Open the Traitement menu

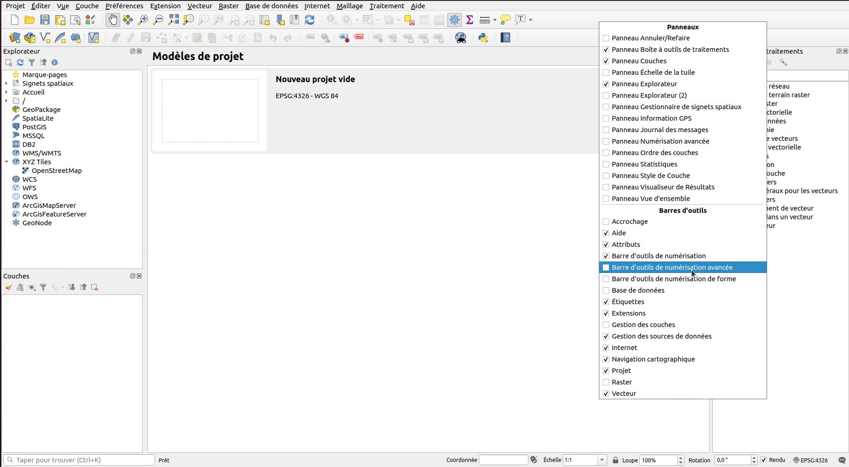tap(387, 6)
